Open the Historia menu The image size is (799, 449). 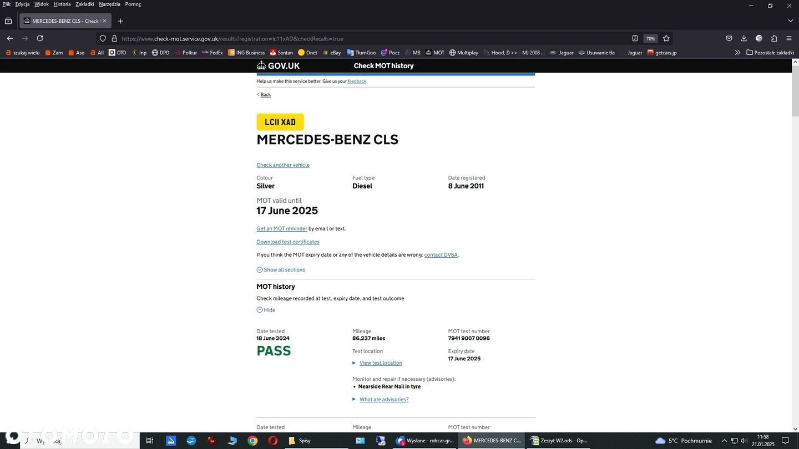(62, 4)
